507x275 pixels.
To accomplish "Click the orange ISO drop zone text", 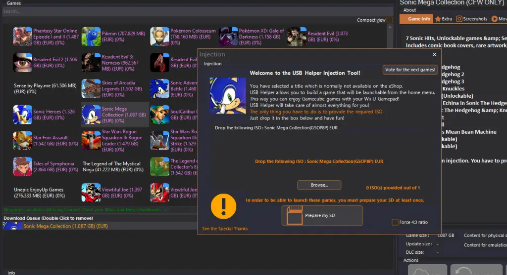I will pos(319,161).
